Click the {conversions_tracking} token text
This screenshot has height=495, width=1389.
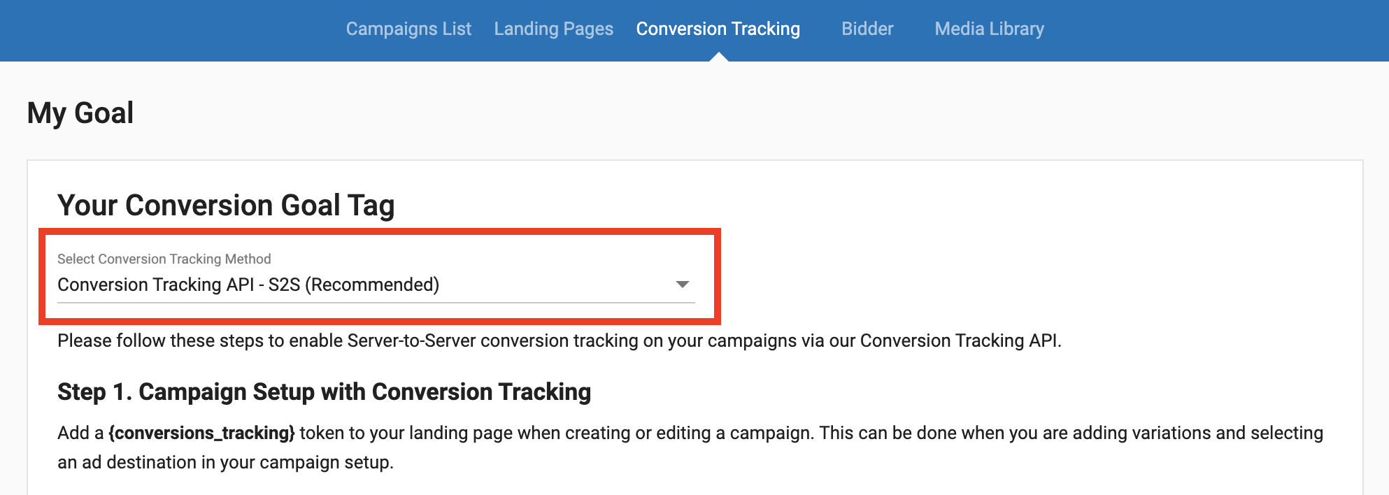[201, 433]
